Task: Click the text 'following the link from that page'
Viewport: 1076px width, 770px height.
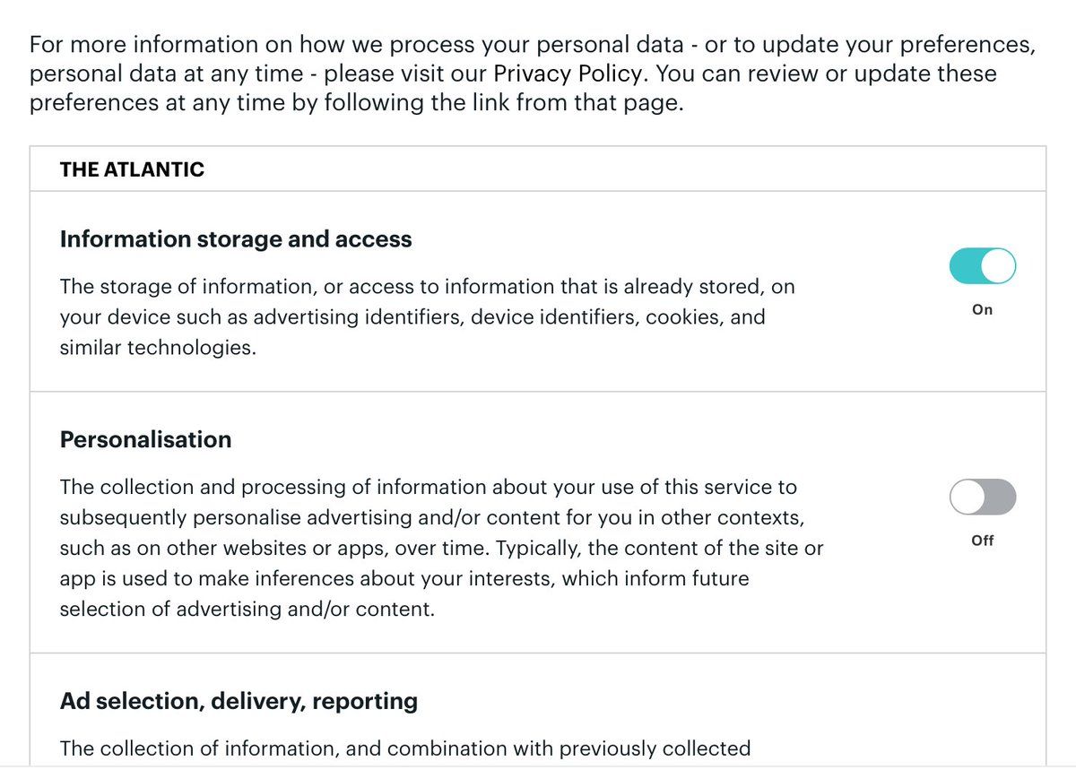Action: click(x=477, y=101)
